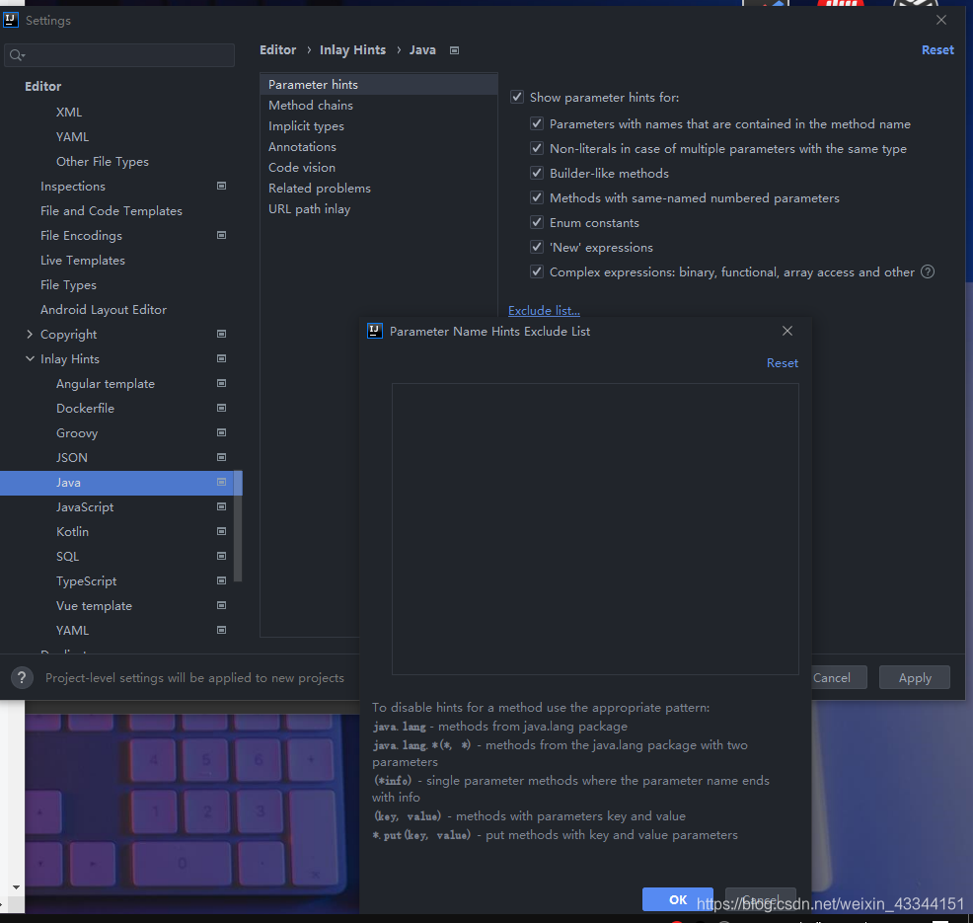Open the Exclude list link
The height and width of the screenshot is (923, 973).
click(544, 310)
